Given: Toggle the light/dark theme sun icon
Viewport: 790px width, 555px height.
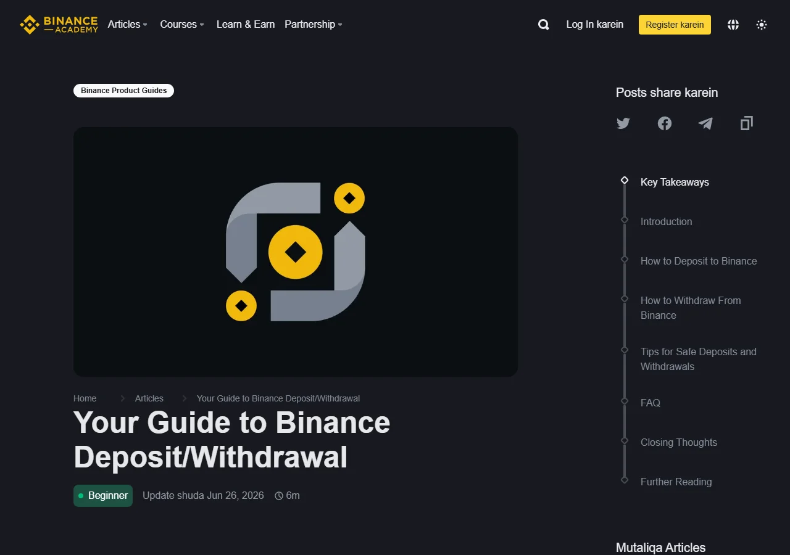Looking at the screenshot, I should (x=762, y=25).
